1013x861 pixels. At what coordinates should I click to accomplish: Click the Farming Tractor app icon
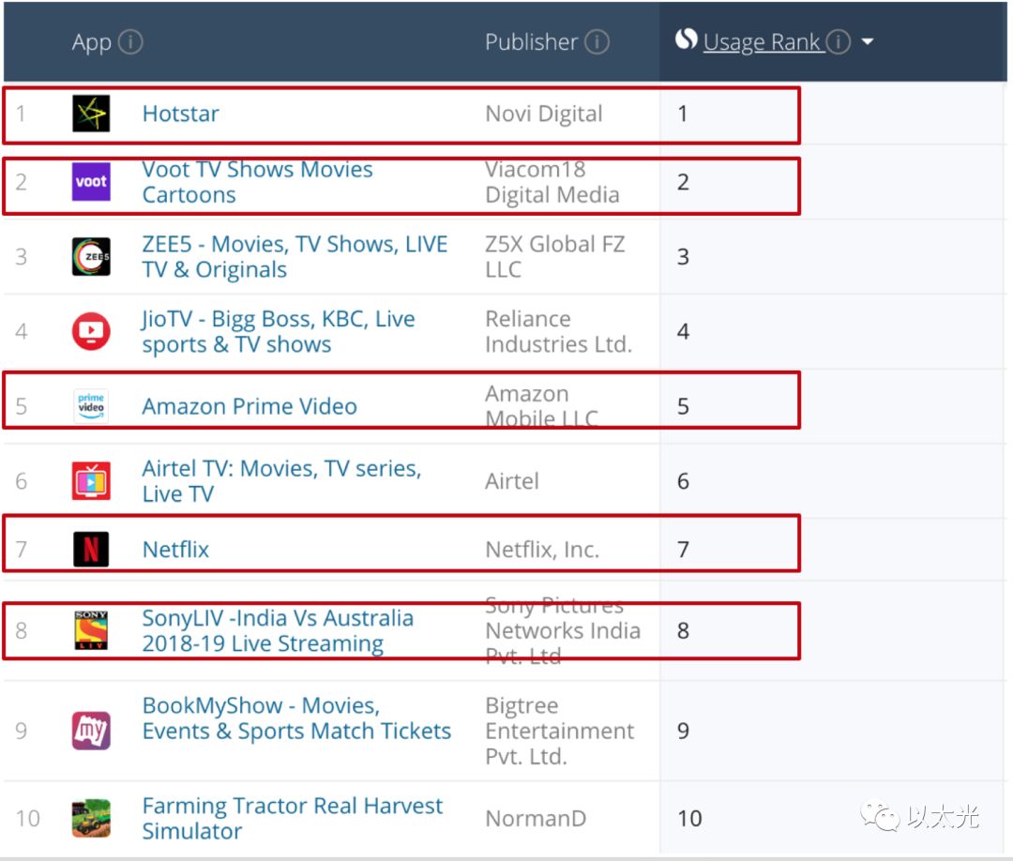click(91, 819)
